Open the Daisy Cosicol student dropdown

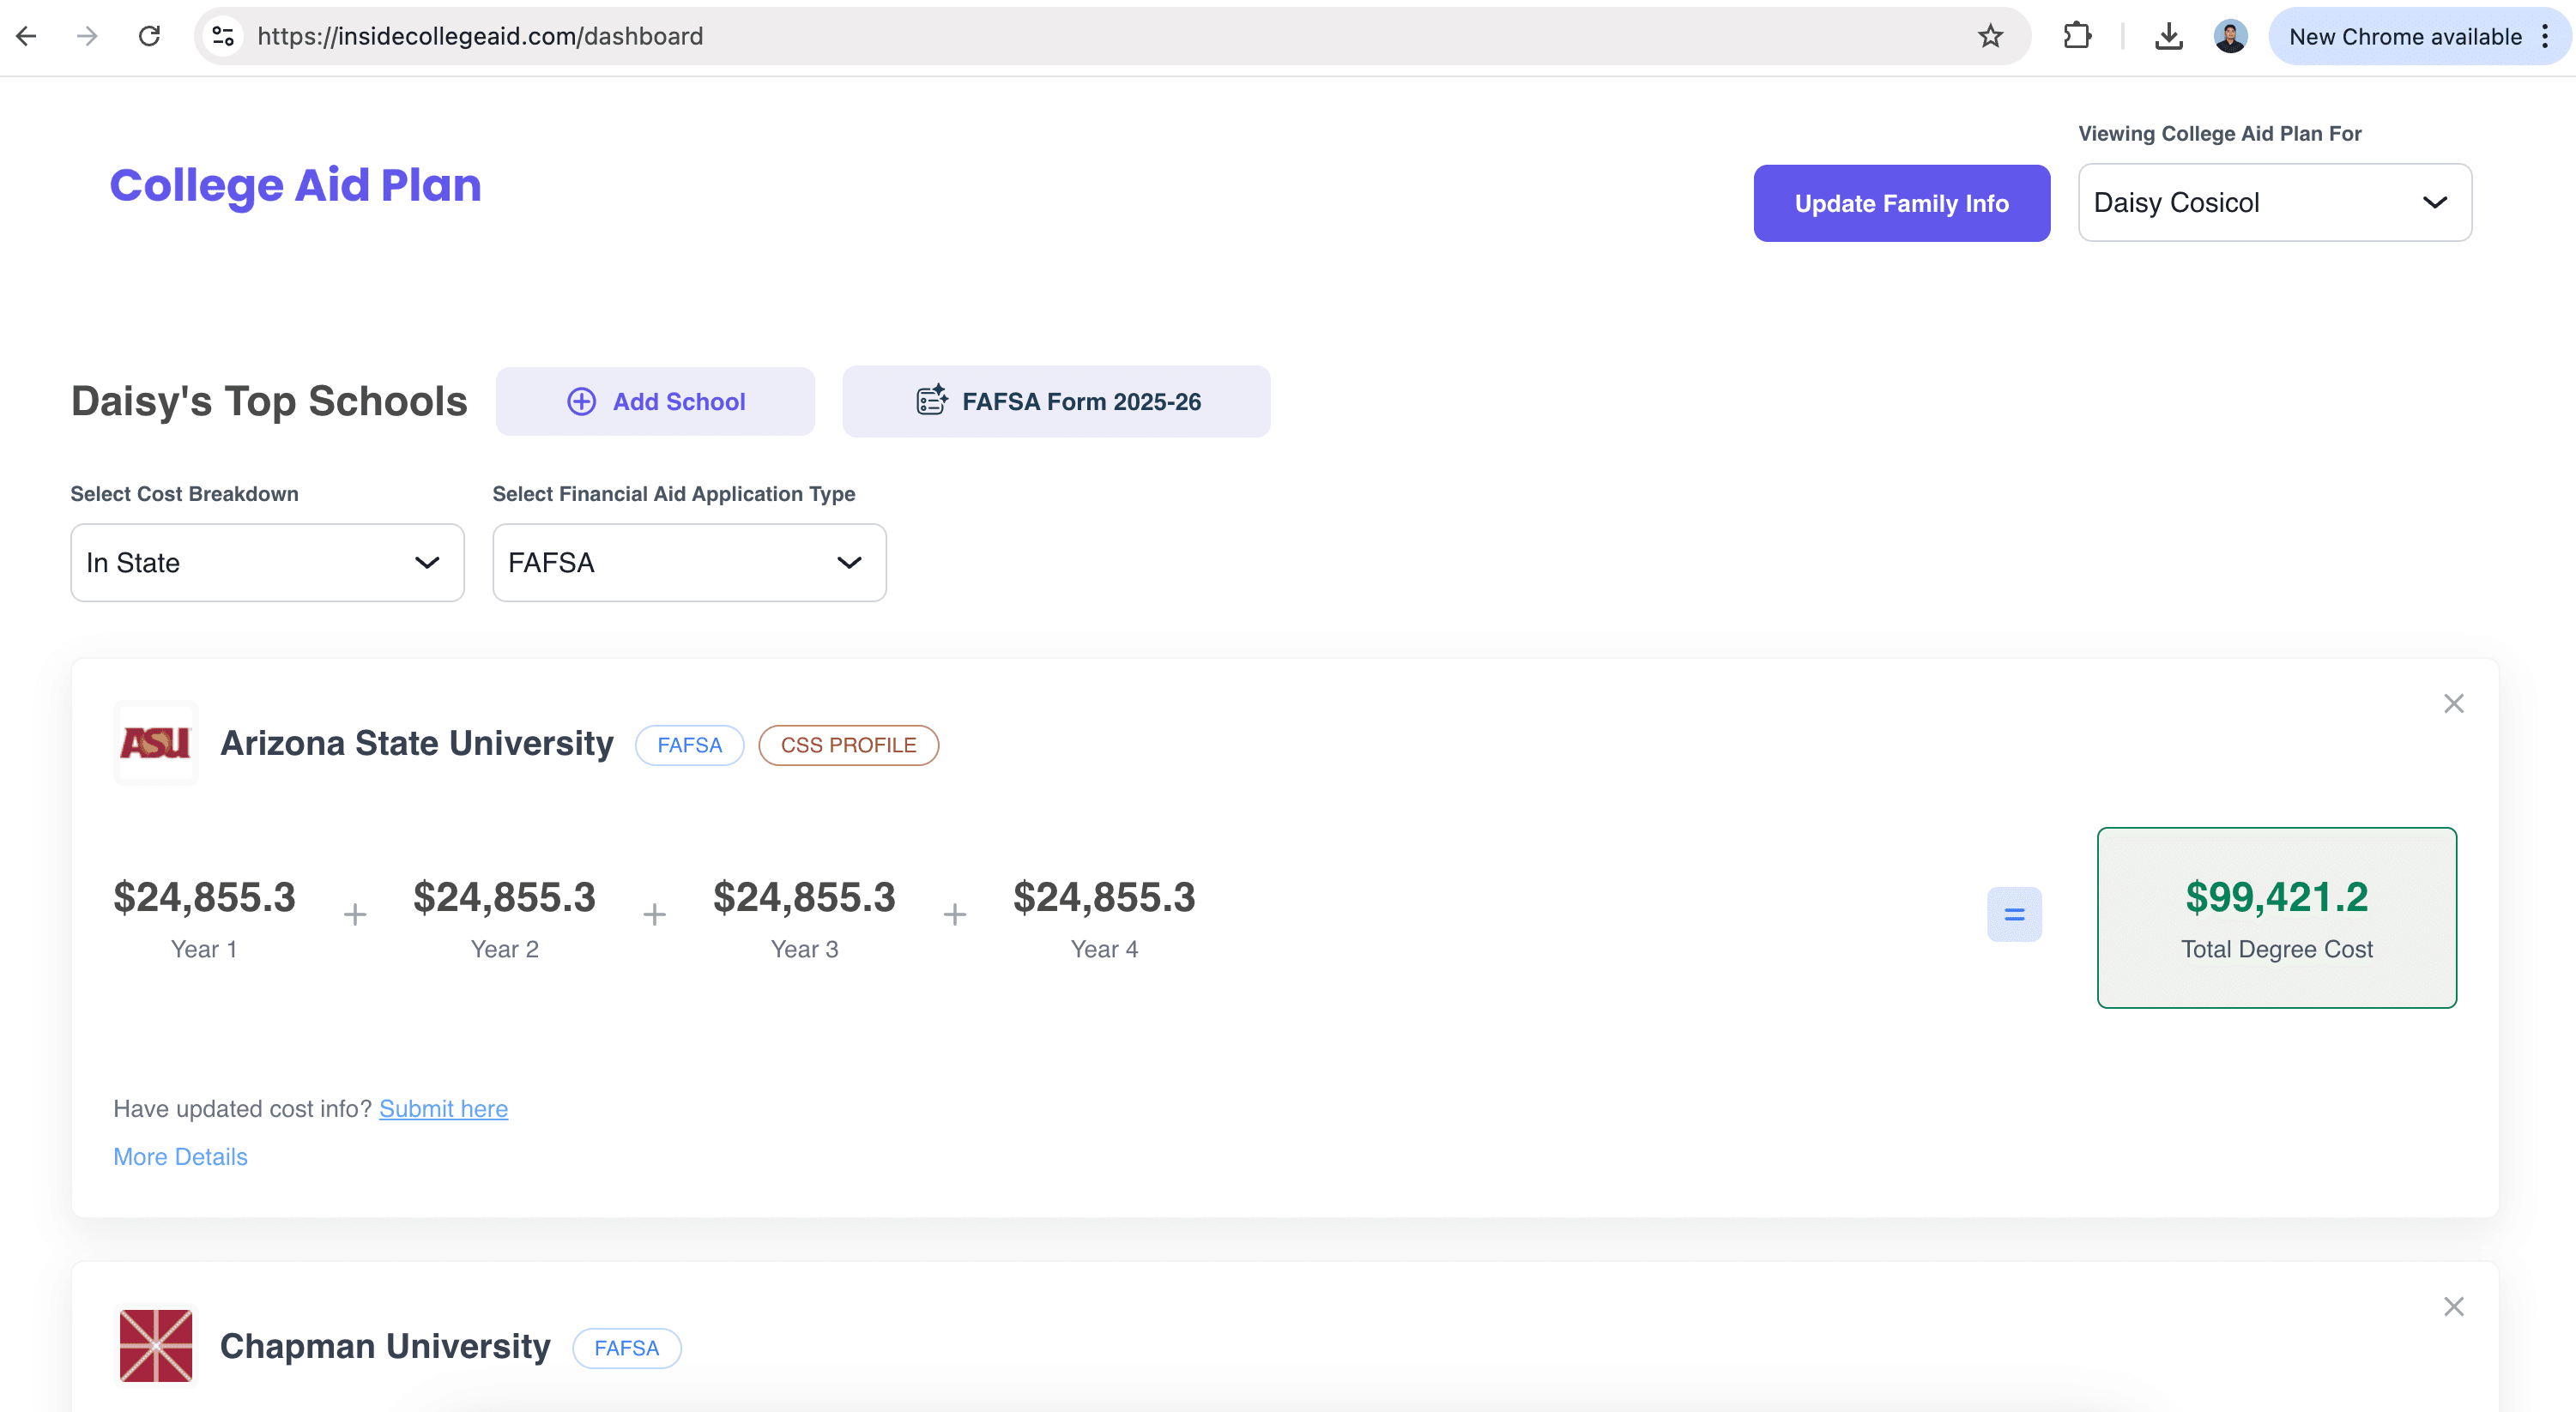2274,203
